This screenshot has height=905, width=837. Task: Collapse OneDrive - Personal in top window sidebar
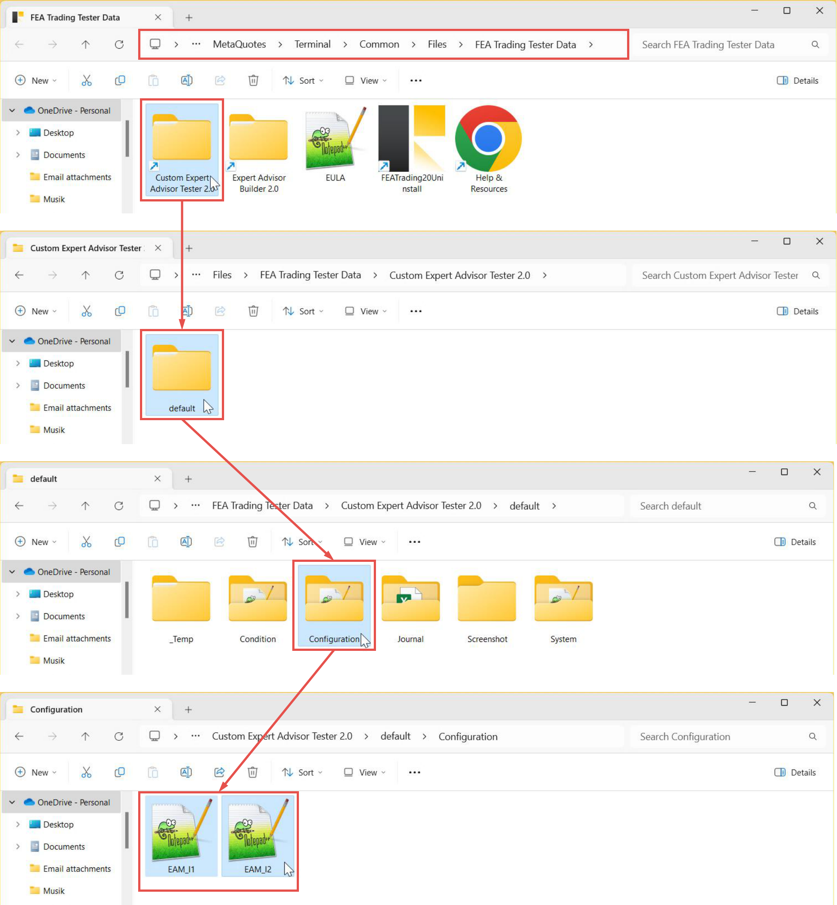pyautogui.click(x=12, y=110)
